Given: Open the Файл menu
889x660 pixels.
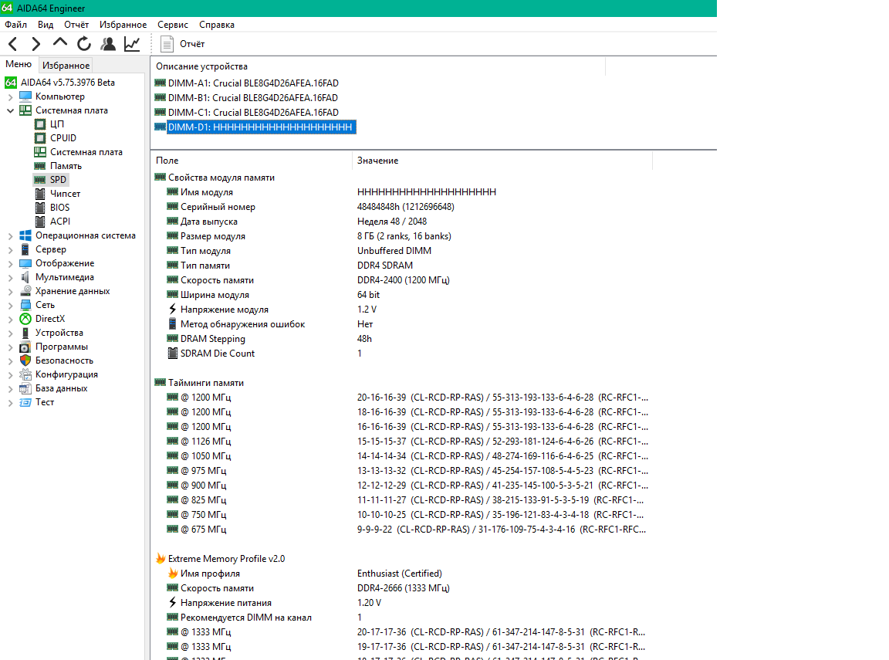Looking at the screenshot, I should pos(16,25).
